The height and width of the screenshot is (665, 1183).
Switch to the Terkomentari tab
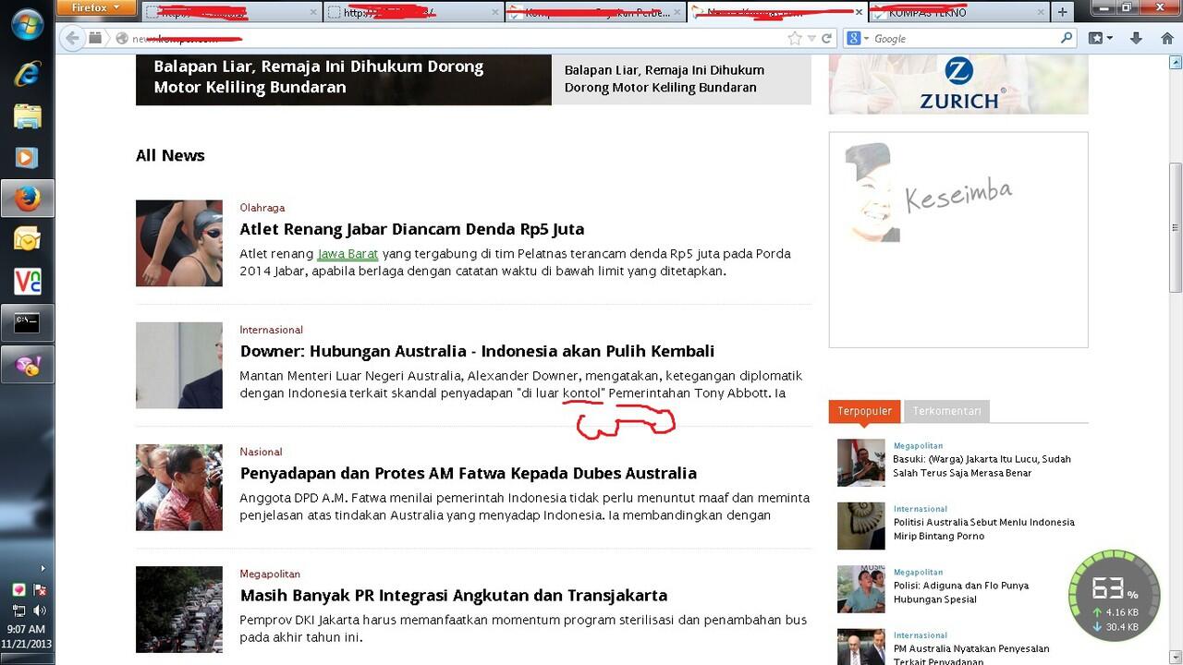coord(945,411)
